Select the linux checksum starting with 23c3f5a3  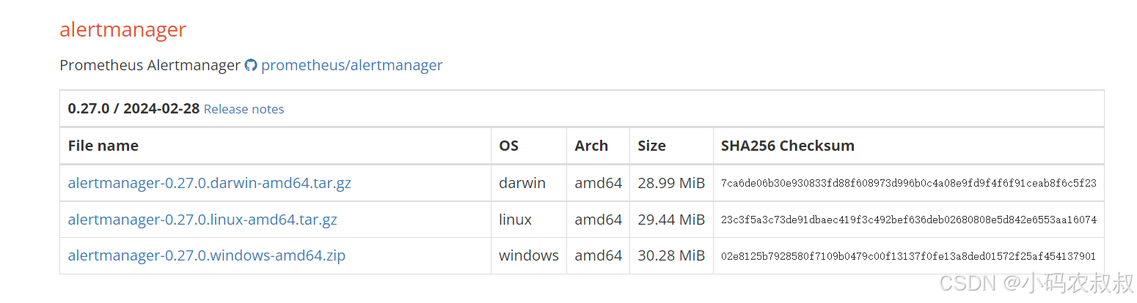pos(908,220)
